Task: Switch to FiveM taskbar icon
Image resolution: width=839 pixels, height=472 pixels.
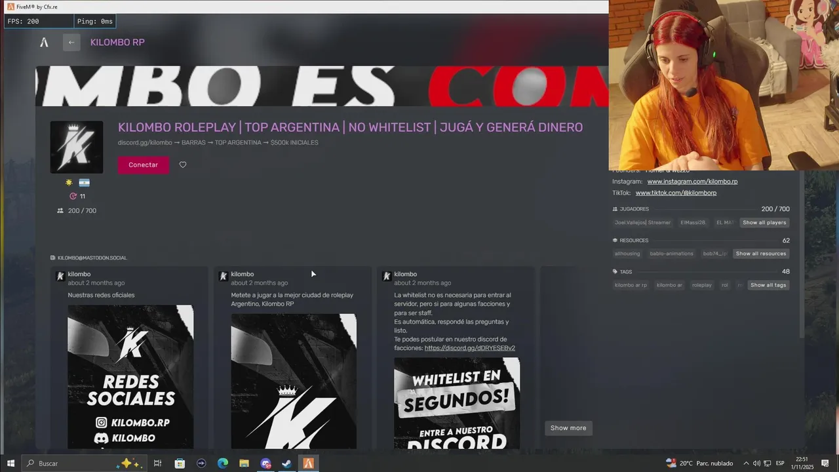Action: point(308,463)
